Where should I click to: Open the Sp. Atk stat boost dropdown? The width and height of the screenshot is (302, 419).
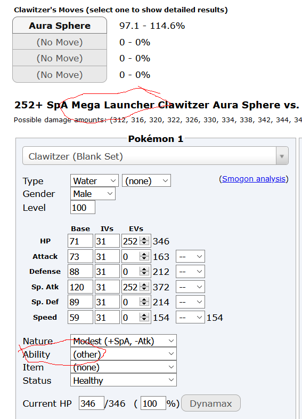pos(190,287)
